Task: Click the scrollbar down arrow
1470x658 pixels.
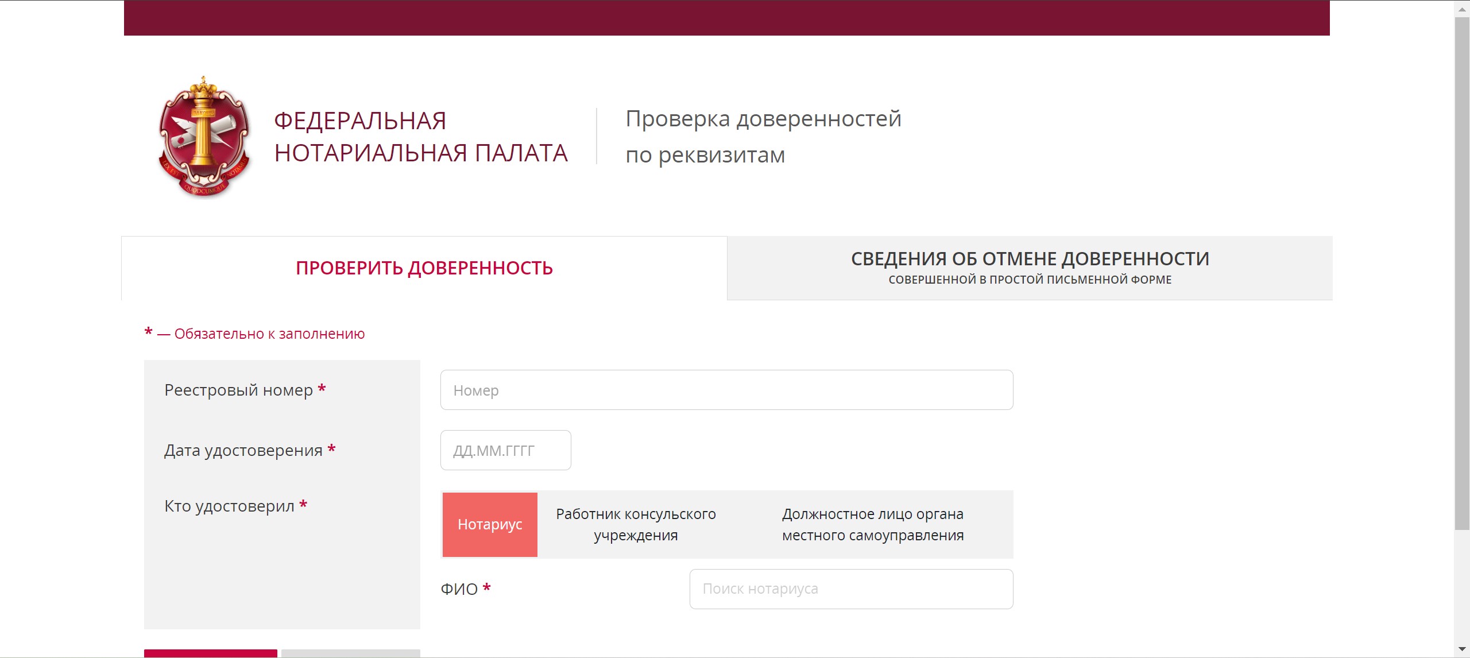Action: pos(1462,649)
